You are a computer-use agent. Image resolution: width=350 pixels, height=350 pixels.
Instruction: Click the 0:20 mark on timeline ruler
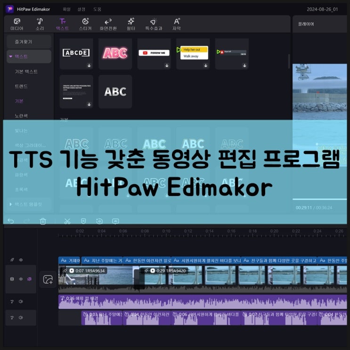274,231
